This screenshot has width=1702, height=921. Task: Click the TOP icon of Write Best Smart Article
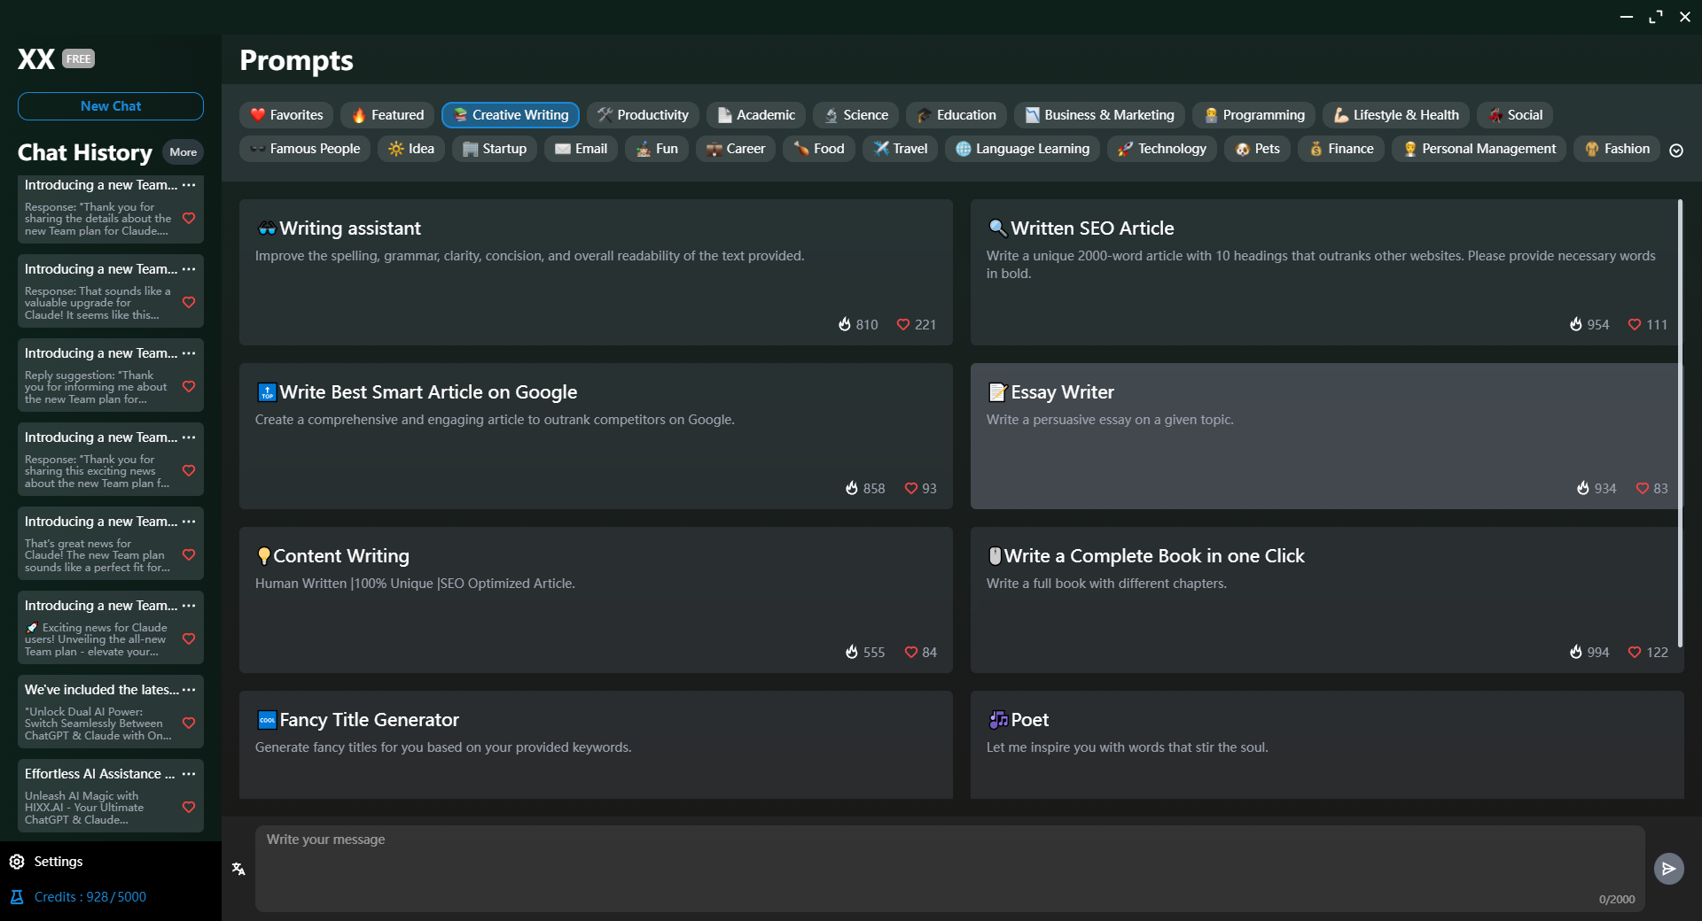(267, 392)
